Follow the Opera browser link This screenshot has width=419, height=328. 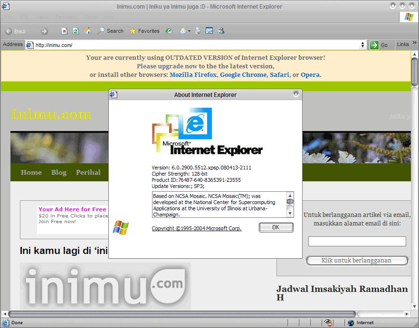(310, 75)
